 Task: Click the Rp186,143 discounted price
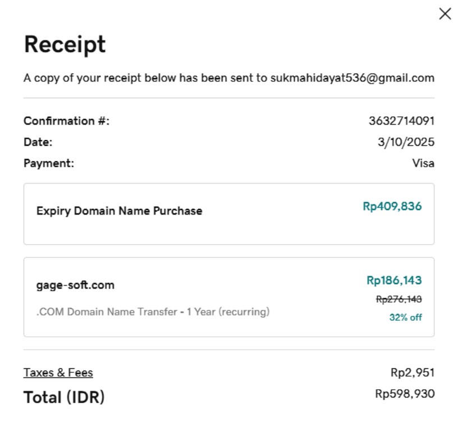coord(394,280)
